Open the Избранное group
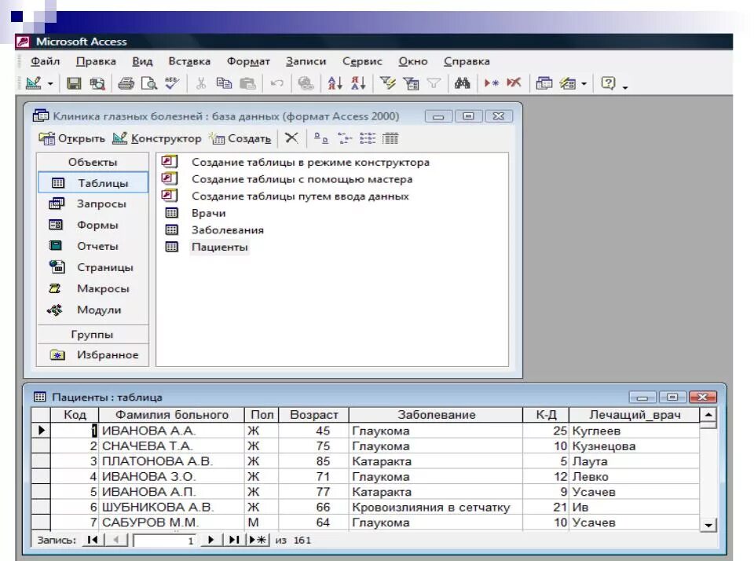 tap(93, 355)
